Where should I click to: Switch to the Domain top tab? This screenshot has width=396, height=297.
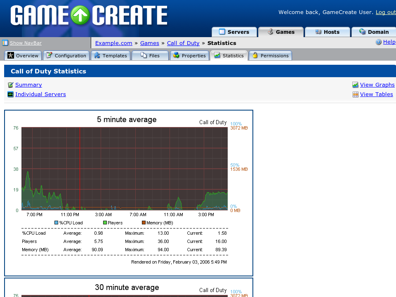coord(374,32)
